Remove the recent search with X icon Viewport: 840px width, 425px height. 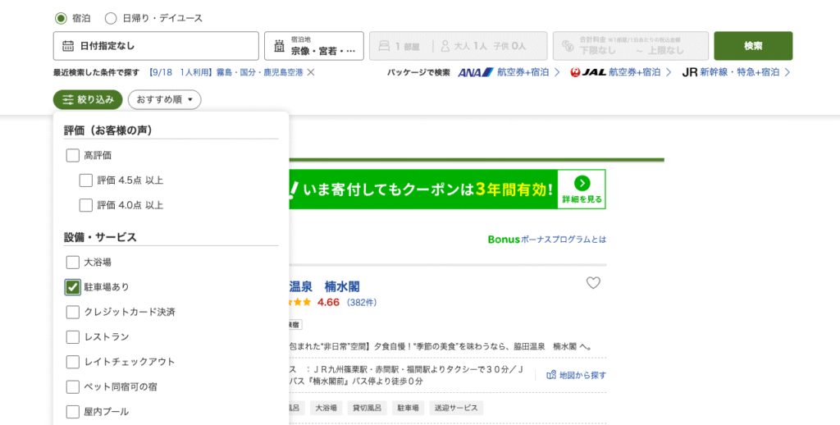click(311, 72)
